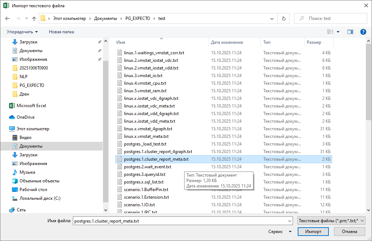Toggle the preview pane icon
Screen dimensions: 372x241
[x=350, y=32]
